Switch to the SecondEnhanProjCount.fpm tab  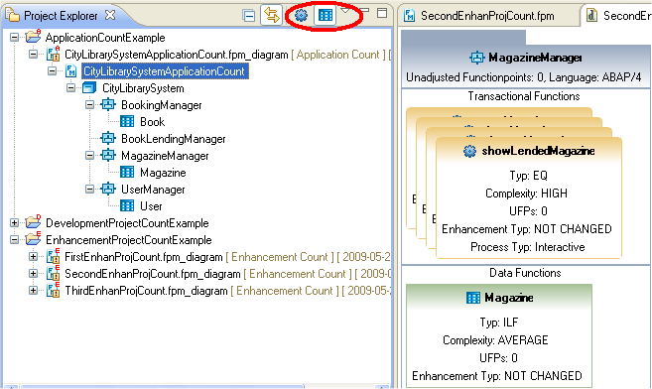[487, 16]
